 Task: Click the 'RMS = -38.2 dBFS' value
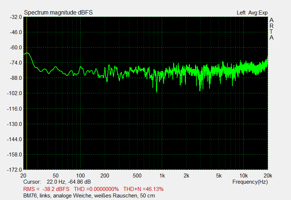coord(46,189)
